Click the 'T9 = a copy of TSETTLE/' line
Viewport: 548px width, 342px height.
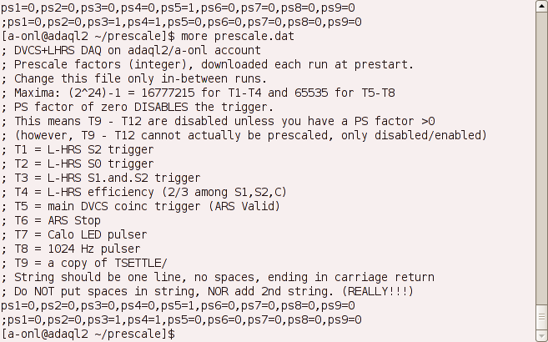[x=84, y=263]
